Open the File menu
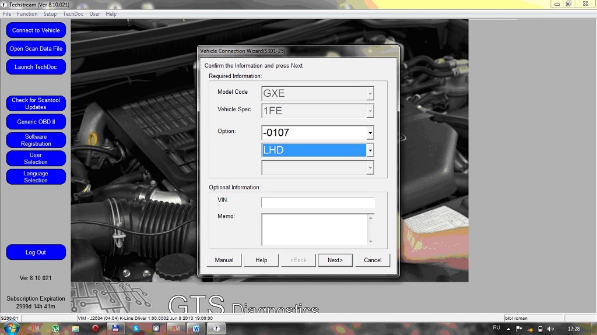 point(7,14)
